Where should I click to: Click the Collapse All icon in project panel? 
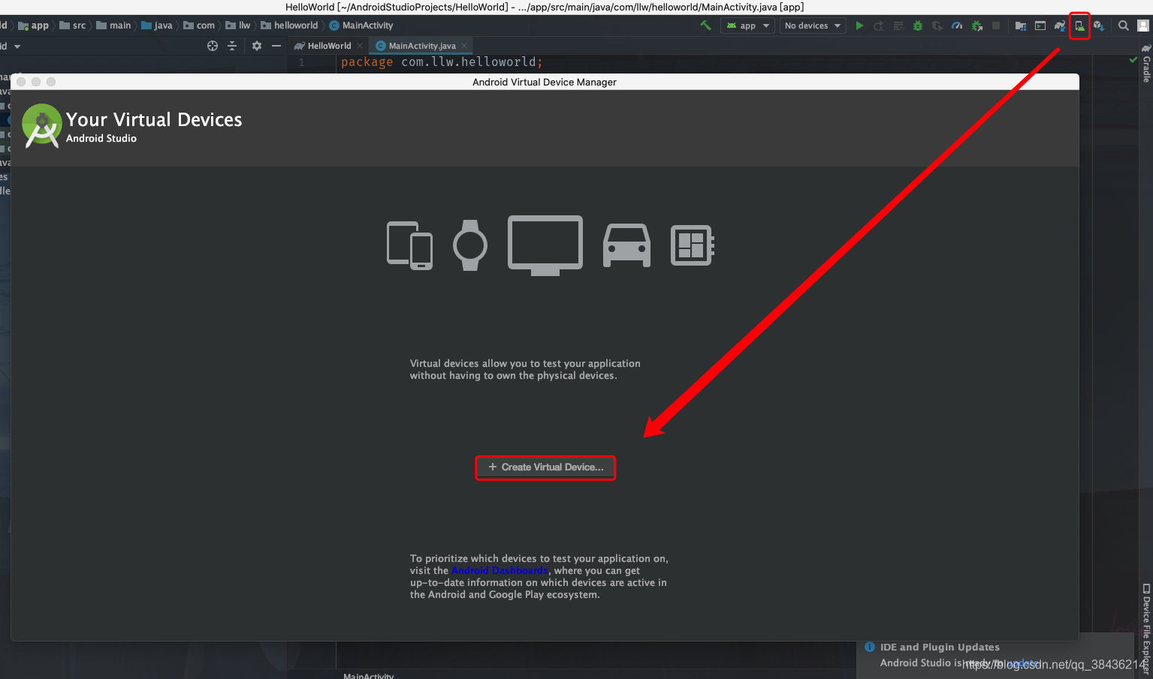click(232, 46)
